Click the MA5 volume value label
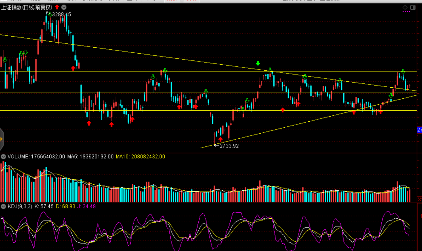Screen dimensions: 422x251 click(x=90, y=157)
